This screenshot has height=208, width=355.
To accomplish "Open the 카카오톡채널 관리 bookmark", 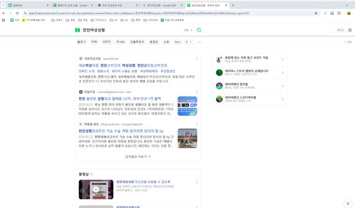I will [x=35, y=20].
